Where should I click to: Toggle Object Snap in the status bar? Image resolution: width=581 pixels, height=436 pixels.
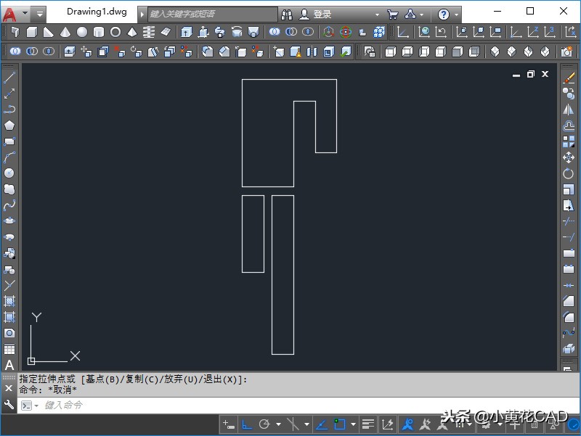click(339, 424)
